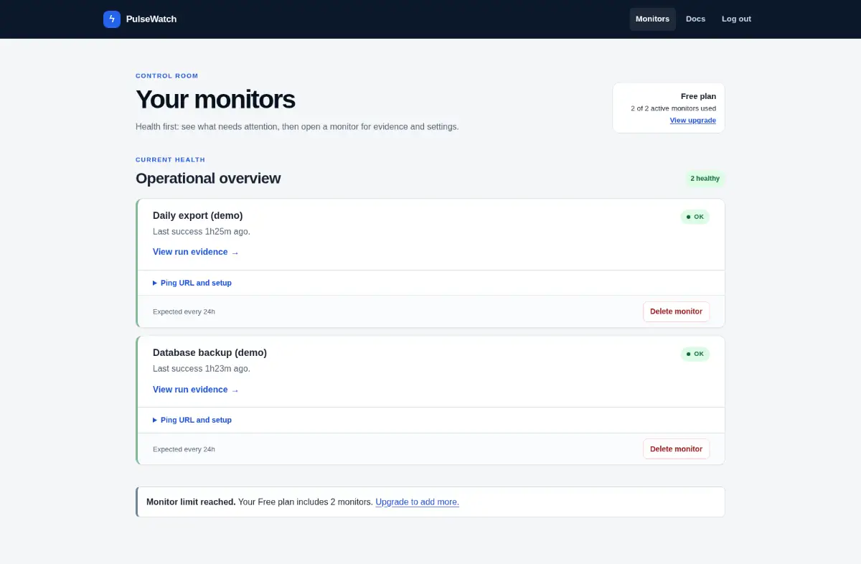Delete the Database backup monitor
This screenshot has width=861, height=564.
(x=676, y=448)
